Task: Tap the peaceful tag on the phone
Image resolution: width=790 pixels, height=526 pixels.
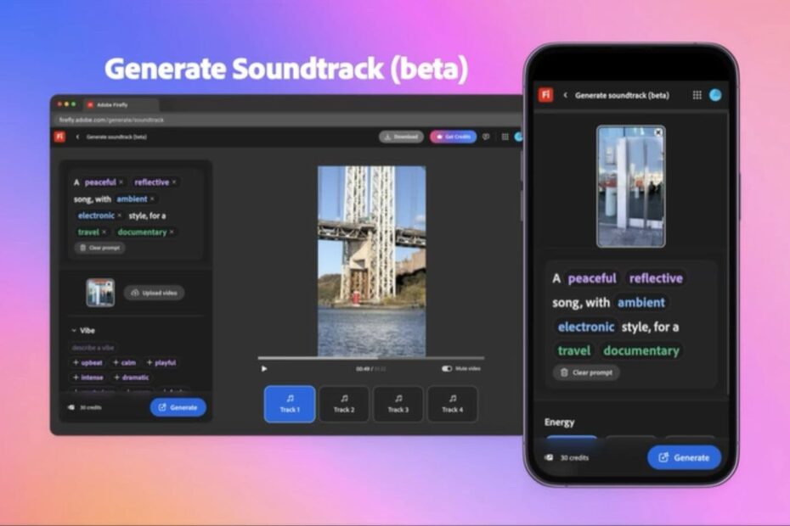Action: [x=592, y=278]
